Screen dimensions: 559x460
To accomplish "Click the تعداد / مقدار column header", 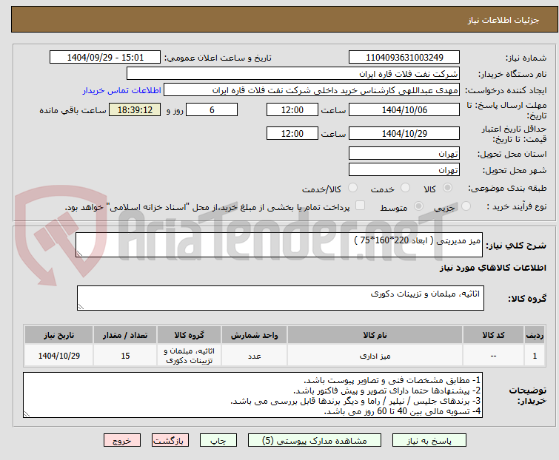I will pos(125,335).
